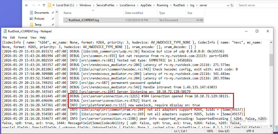278x134 pixels.
Task: Click the Temp folder icon in sidebar
Action: tap(32, 24)
